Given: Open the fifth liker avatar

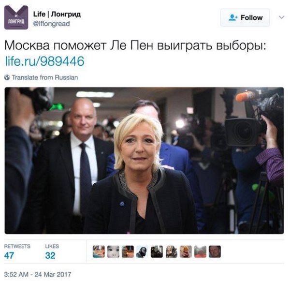Looking at the screenshot, I should 157,251.
